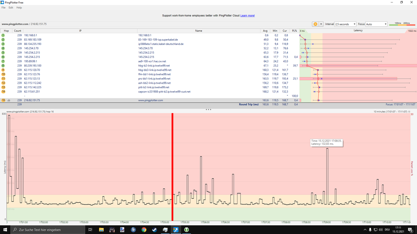Click the red marker line in the timeline graph
This screenshot has width=417, height=234.
point(172,167)
